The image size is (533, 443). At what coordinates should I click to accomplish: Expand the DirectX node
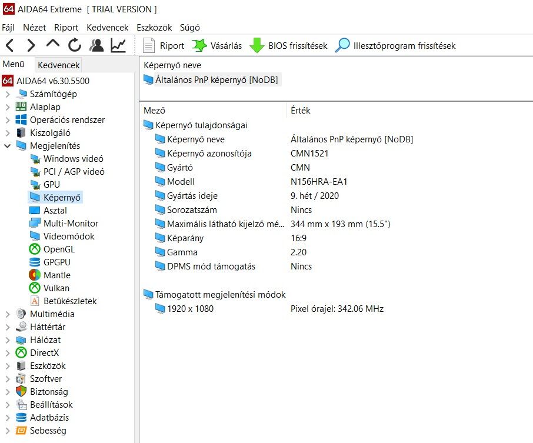[x=8, y=353]
